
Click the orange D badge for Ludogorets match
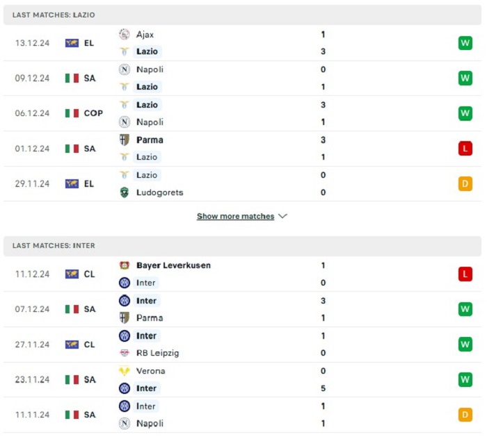click(x=465, y=183)
